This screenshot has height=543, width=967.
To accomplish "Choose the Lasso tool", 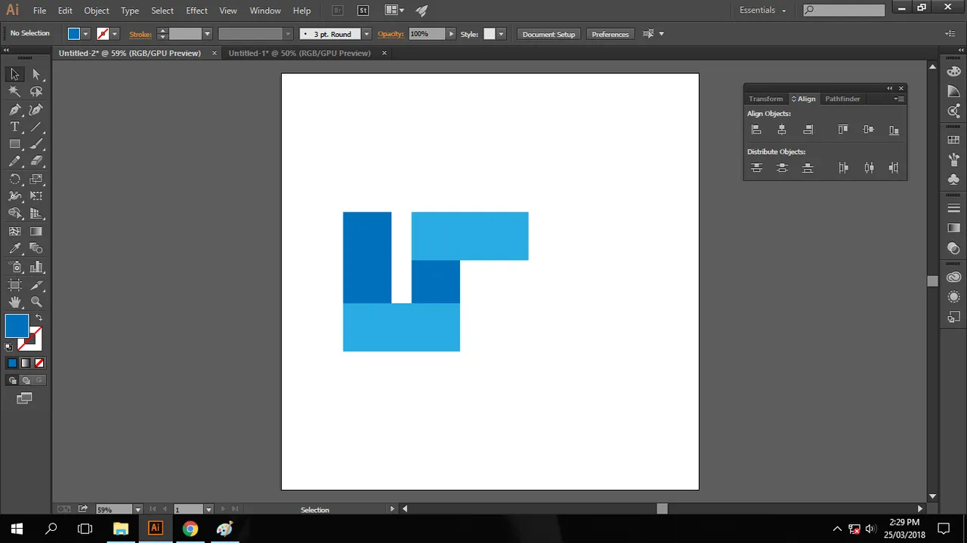I will click(x=36, y=91).
